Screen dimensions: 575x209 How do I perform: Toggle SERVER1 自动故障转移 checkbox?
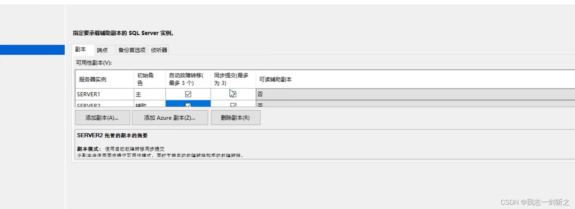click(188, 94)
